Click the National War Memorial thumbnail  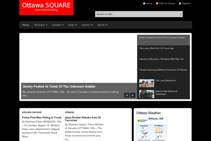click(147, 94)
